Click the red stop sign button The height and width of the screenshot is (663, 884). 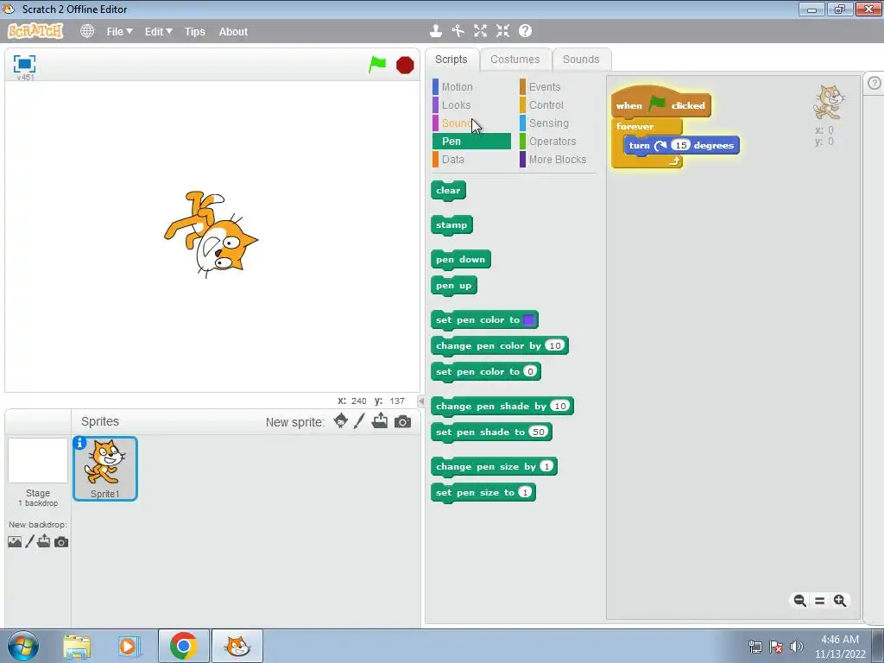point(405,66)
